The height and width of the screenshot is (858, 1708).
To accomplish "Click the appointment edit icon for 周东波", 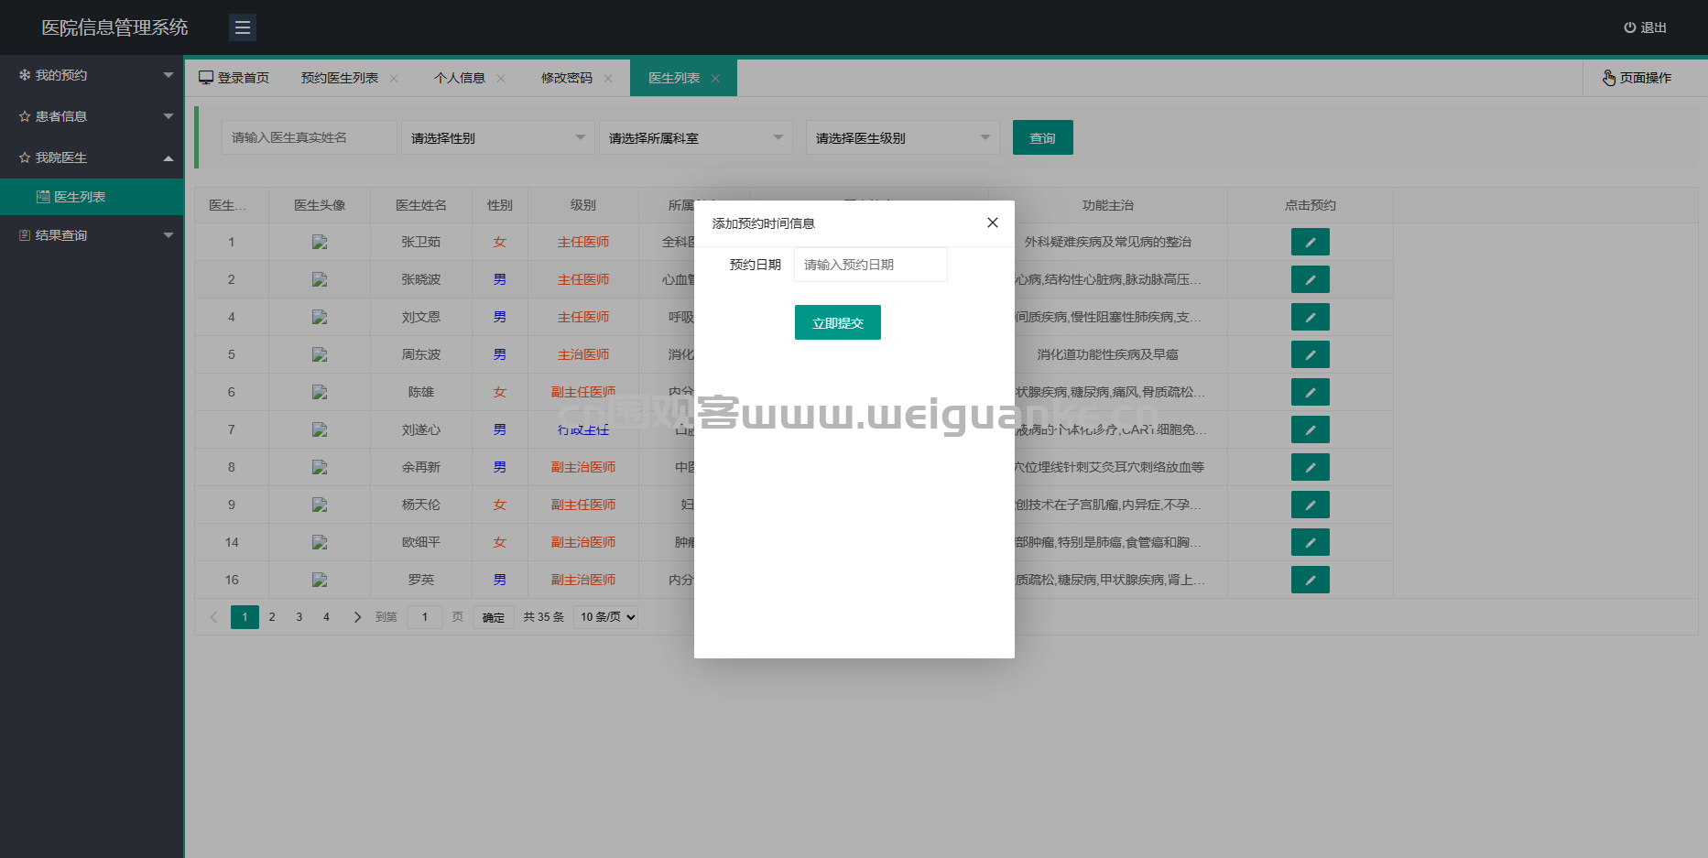I will [1311, 354].
